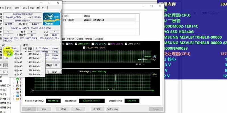Open the 测试分数 tab in CPU-Z

tap(34, 8)
